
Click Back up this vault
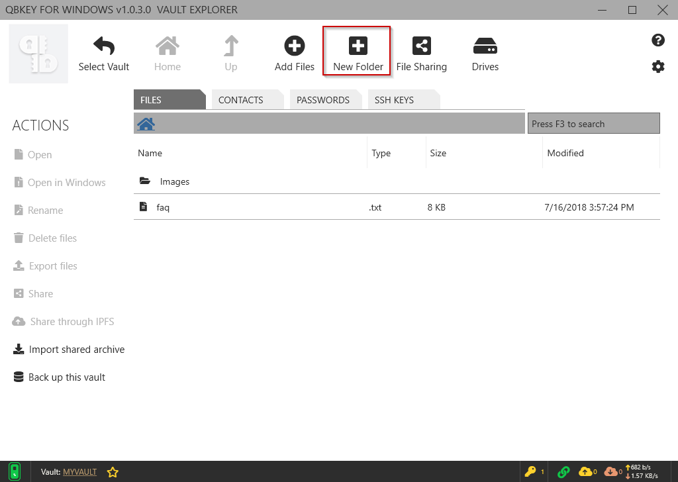tap(59, 377)
